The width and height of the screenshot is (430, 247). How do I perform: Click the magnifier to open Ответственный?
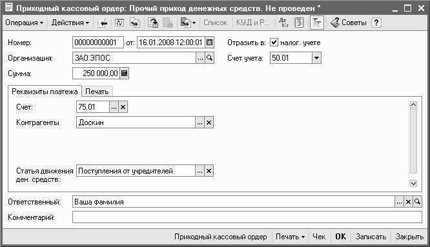pos(417,202)
